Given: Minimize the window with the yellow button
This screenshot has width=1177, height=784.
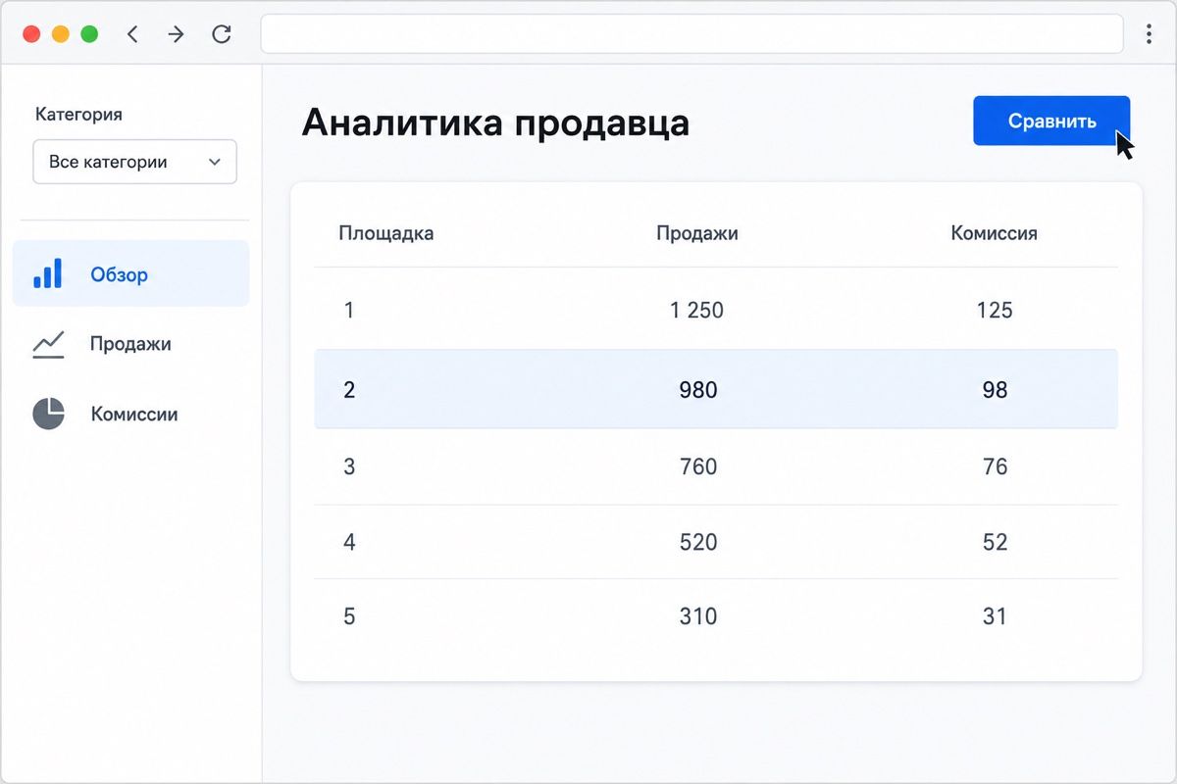Looking at the screenshot, I should 60,34.
